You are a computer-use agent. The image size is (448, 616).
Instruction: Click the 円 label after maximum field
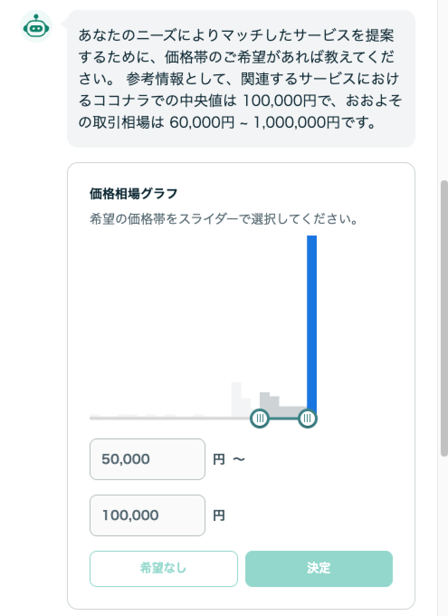[219, 515]
